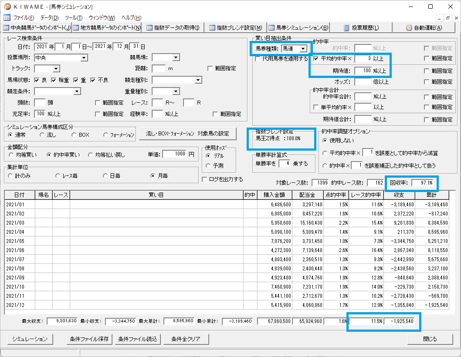Select the 均等買い radio button
The width and height of the screenshot is (461, 357).
tap(11, 155)
